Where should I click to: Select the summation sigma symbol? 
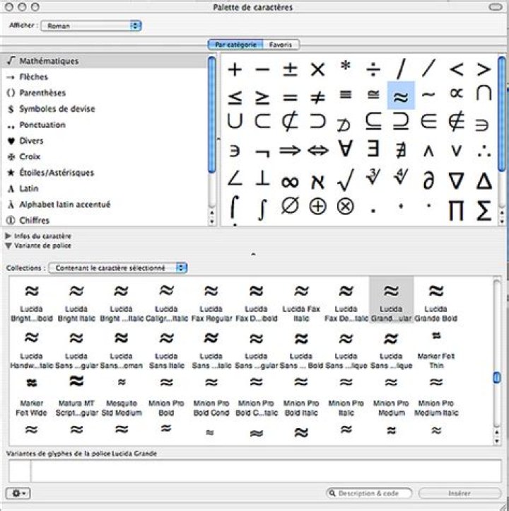pyautogui.click(x=484, y=210)
